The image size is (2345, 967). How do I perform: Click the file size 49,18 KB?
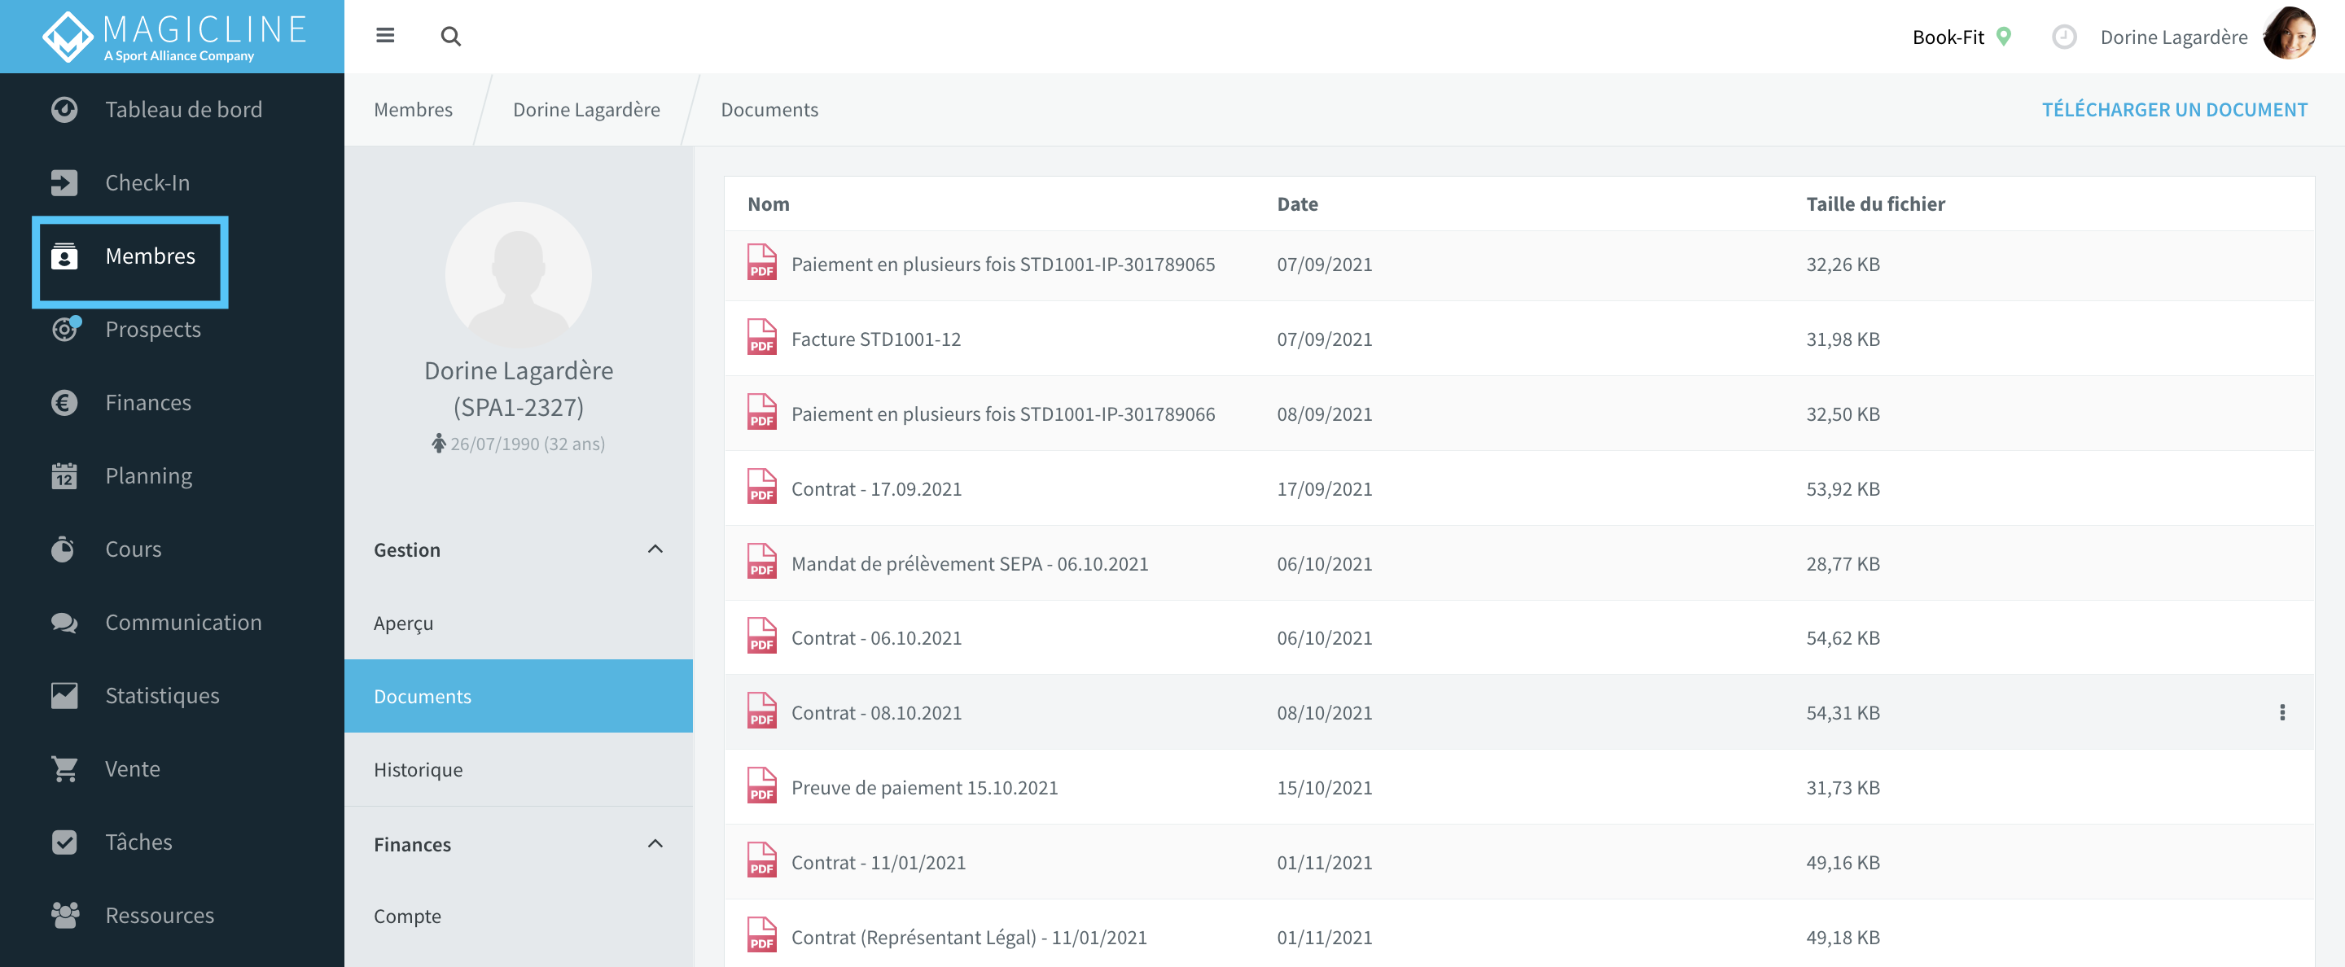click(x=1843, y=936)
